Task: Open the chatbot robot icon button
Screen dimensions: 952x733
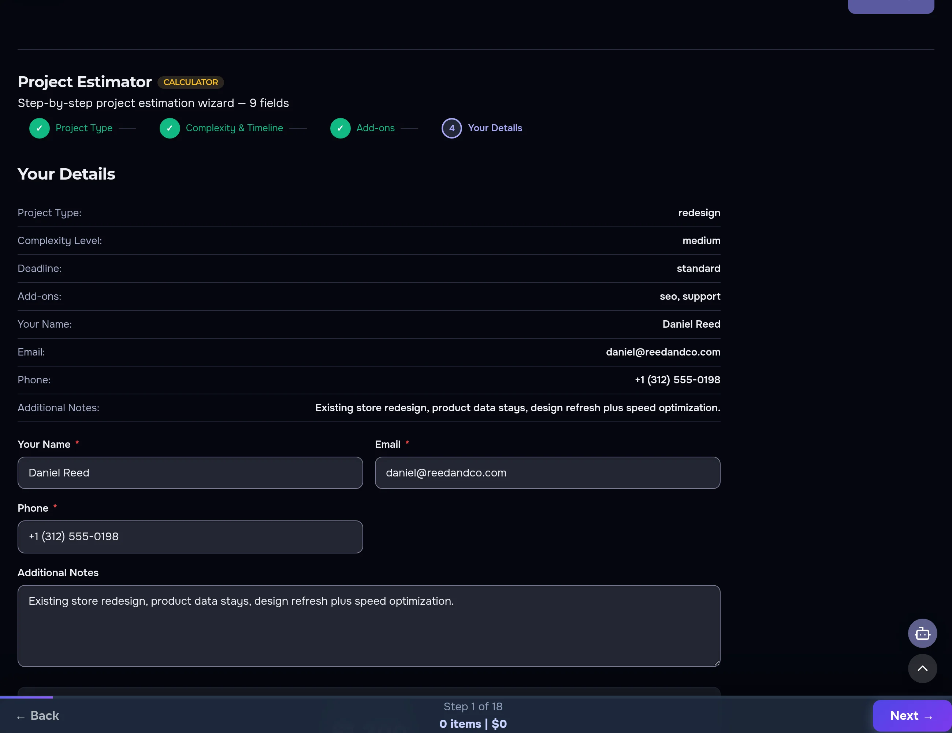Action: 922,633
